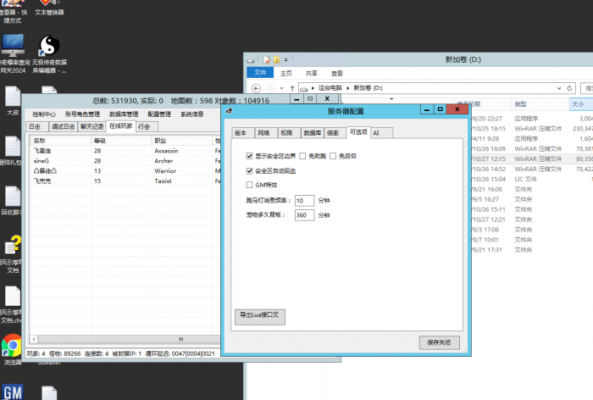Viewport: 593px width, 400px height.
Task: Open the 数据库管理 menu
Action: [x=124, y=114]
